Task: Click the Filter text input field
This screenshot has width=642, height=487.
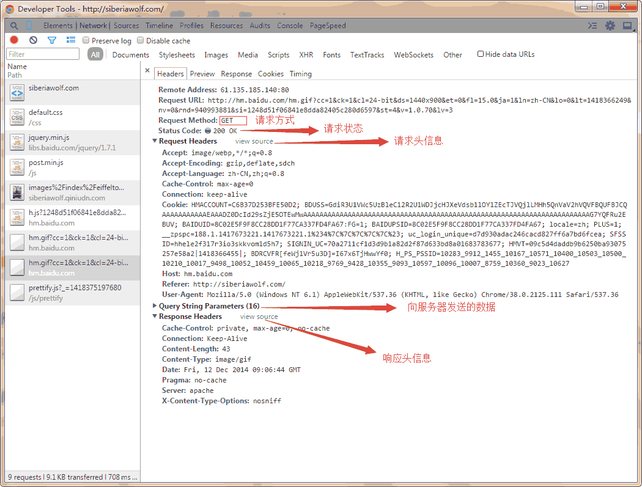Action: pos(43,54)
